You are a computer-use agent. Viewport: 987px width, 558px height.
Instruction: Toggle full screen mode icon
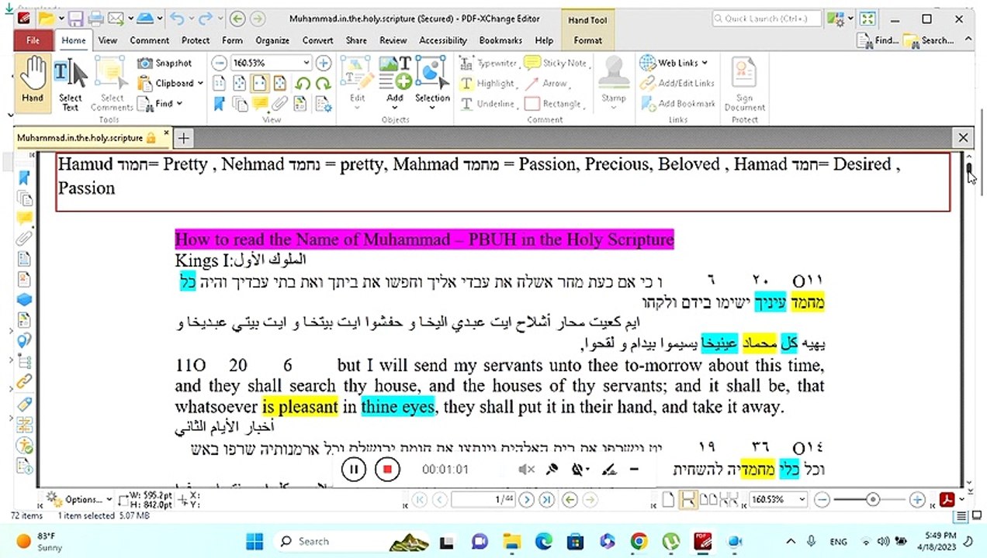[868, 19]
